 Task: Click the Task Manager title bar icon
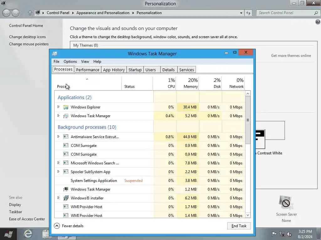55,53
